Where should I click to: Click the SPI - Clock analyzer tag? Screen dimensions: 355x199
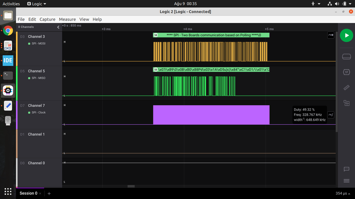pos(37,113)
